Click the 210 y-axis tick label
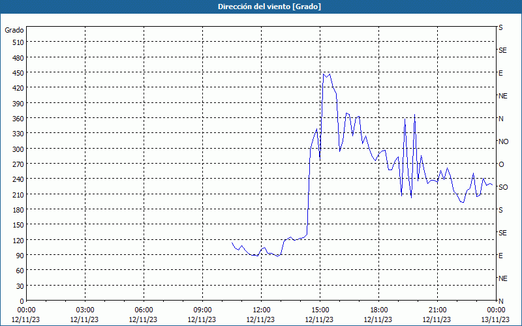Viewport: 522px width, 326px height. click(18, 194)
